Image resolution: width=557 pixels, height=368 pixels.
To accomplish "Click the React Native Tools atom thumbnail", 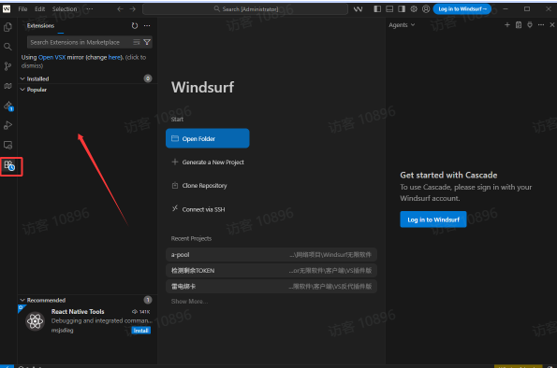I will [x=35, y=321].
